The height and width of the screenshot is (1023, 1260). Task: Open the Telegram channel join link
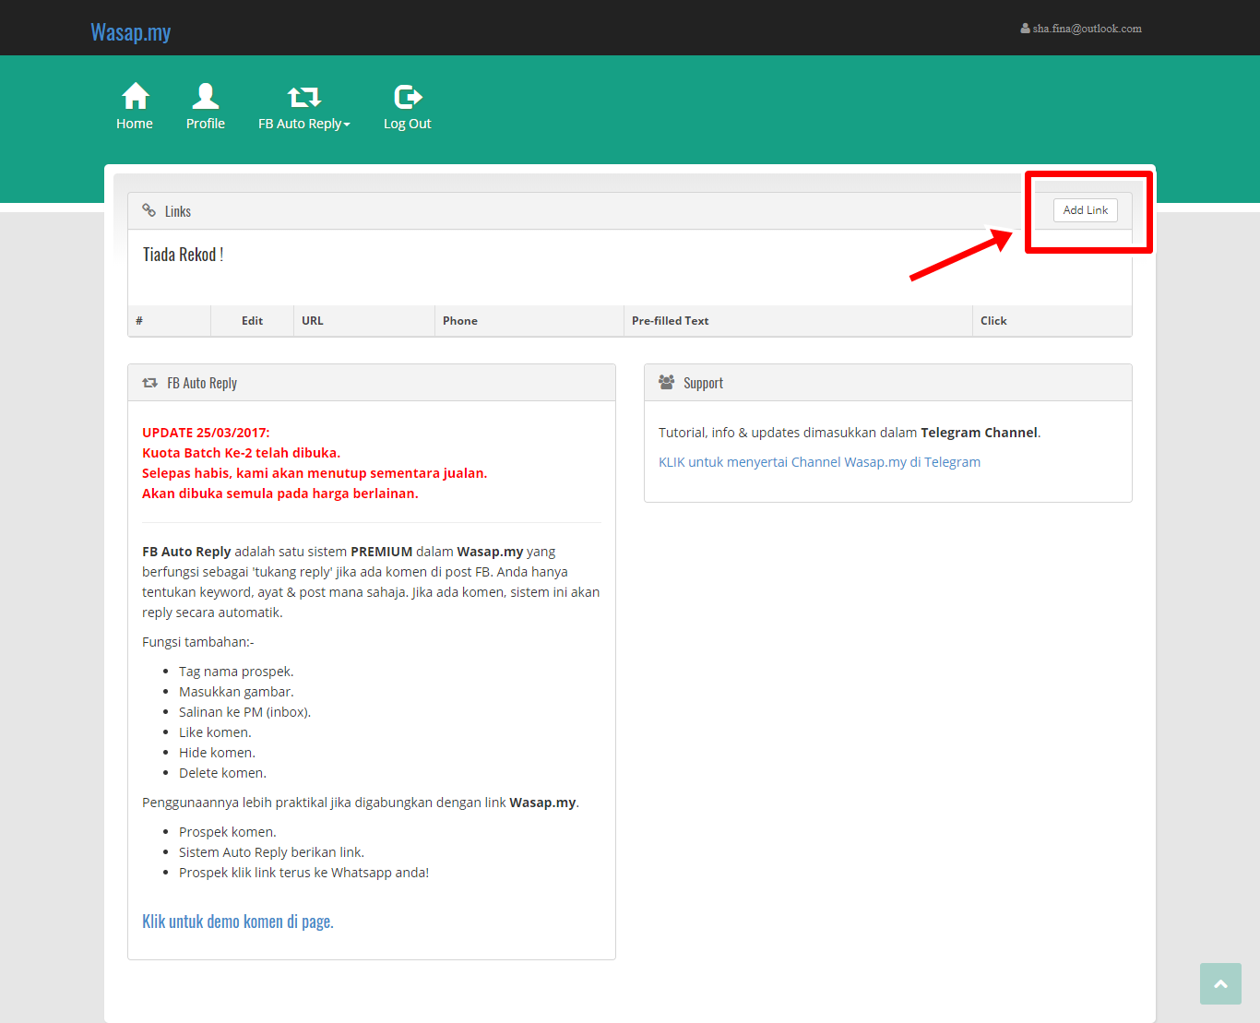coord(819,462)
